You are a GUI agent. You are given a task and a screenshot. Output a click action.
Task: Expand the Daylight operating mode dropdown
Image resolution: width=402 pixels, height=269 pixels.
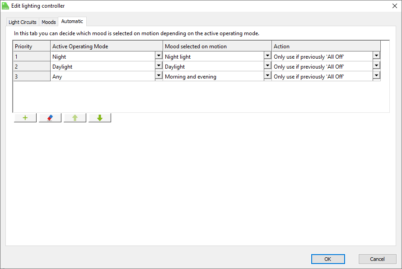coord(159,66)
